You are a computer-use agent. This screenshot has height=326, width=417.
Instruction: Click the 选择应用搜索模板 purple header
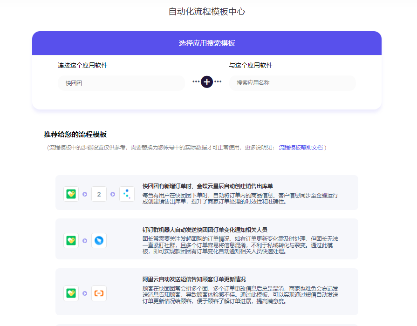click(x=207, y=43)
